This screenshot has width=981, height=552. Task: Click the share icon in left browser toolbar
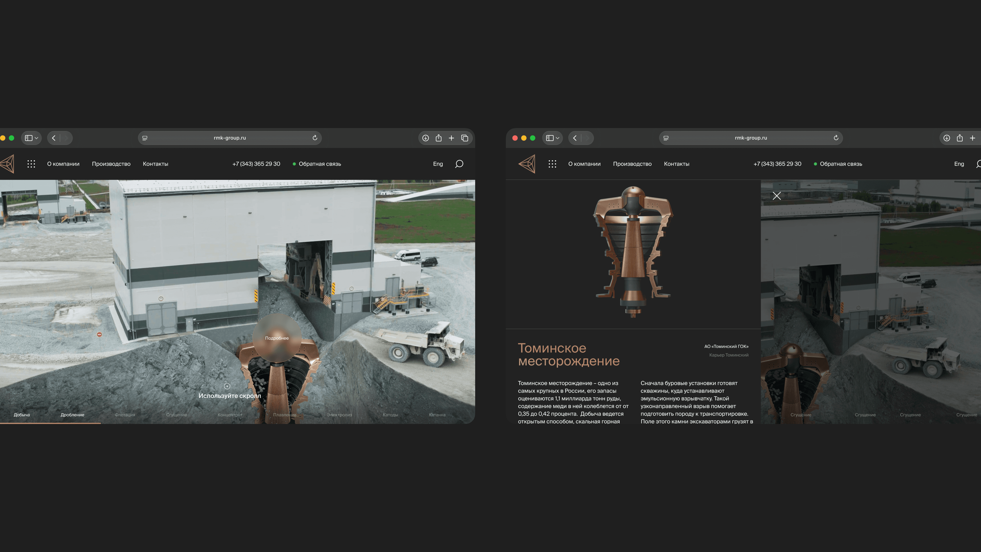[438, 138]
